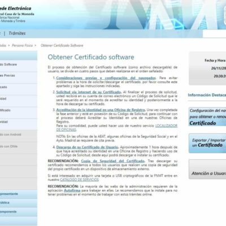Open Descarga de su Certificado de Usuario link
Image resolution: width=226 pixels, height=226 pixels.
point(87,147)
